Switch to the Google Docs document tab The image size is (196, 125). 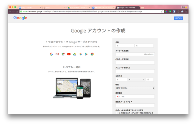[103, 8]
